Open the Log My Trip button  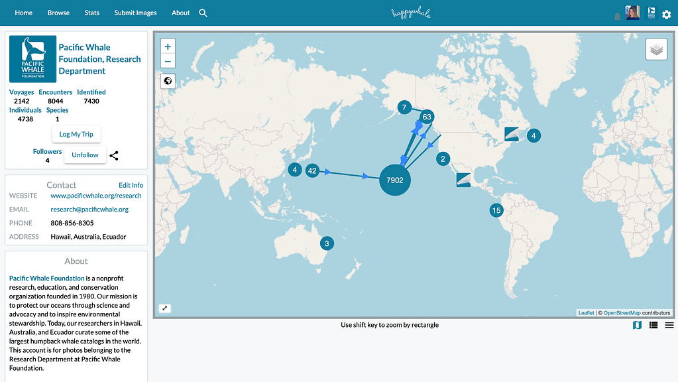point(76,134)
